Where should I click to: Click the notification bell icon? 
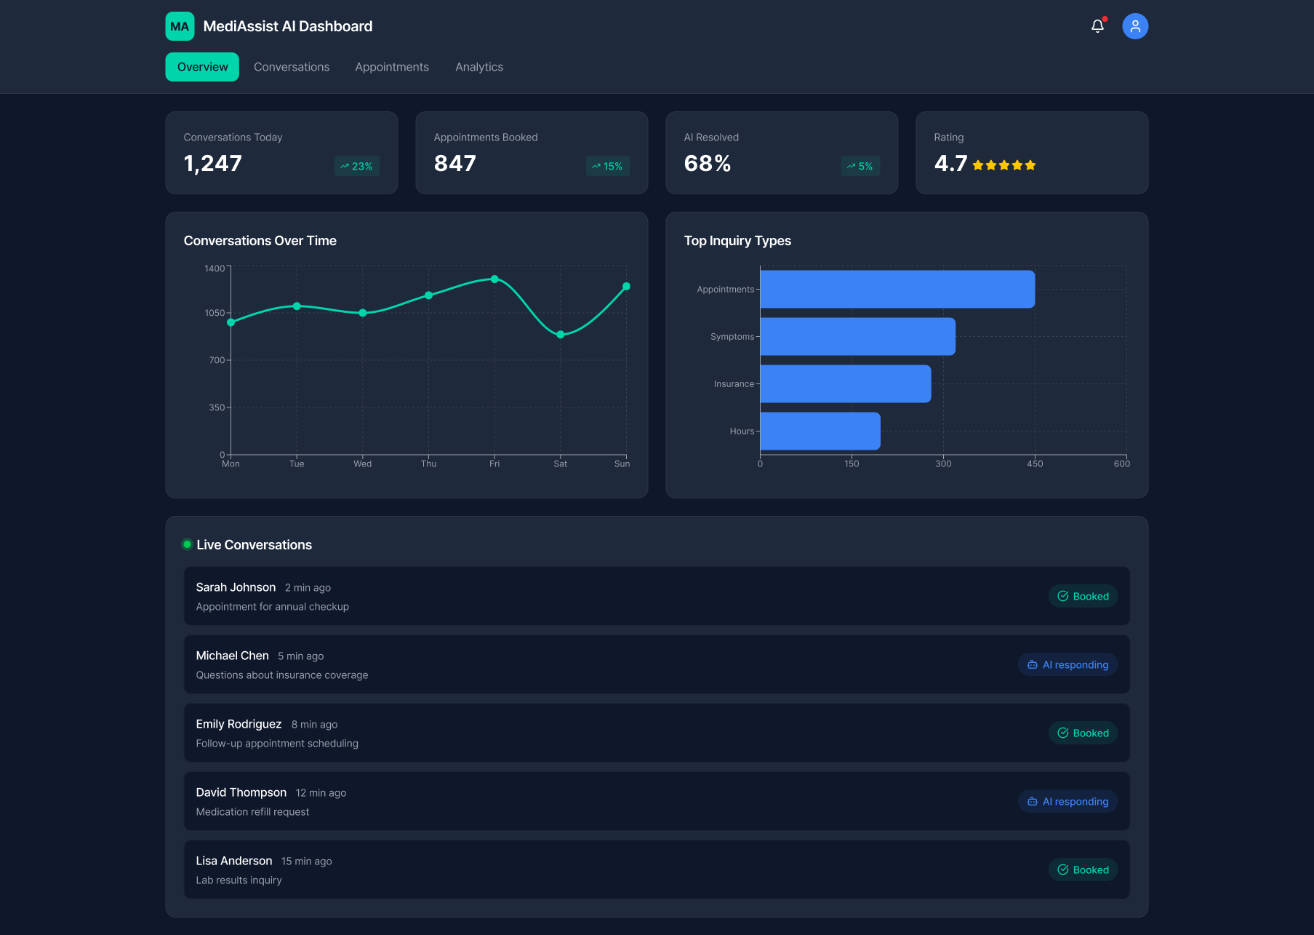pyautogui.click(x=1097, y=26)
